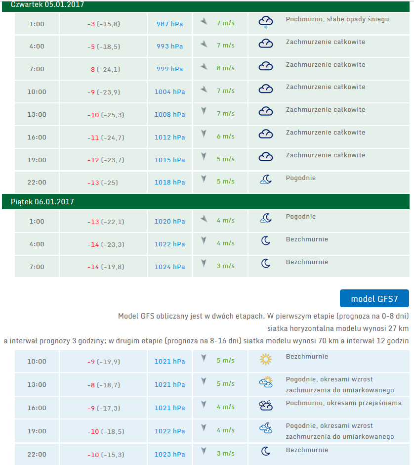This screenshot has width=414, height=465.
Task: Click the wind arrow in the 1018 hPa row
Action: click(x=204, y=179)
